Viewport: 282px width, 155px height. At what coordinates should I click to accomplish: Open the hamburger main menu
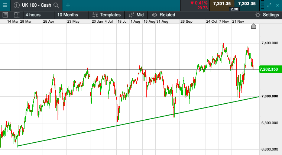click(5, 5)
